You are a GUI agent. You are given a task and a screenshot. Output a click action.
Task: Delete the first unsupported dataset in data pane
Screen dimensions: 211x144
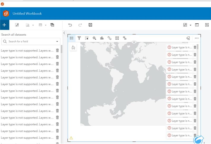(x=57, y=50)
